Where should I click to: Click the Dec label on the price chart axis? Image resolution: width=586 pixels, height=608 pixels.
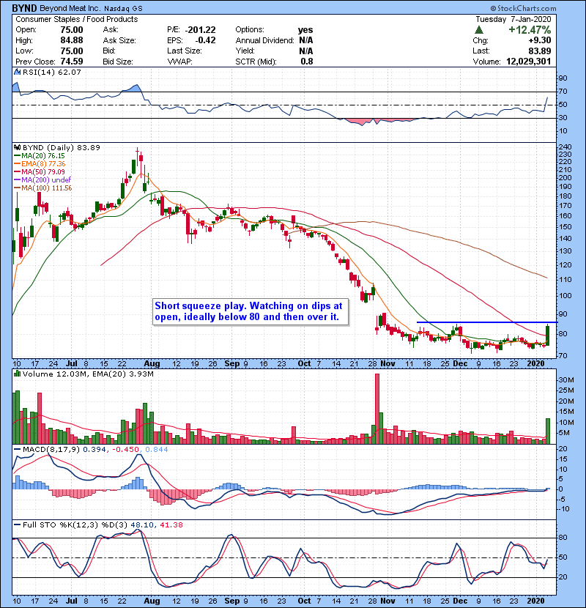pyautogui.click(x=460, y=363)
